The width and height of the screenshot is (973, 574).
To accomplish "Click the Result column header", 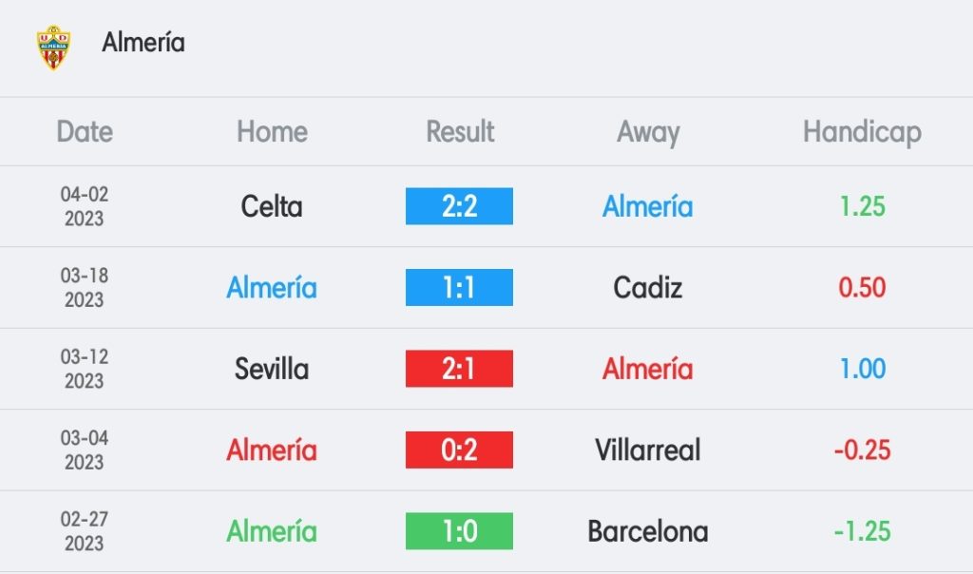I will [x=460, y=131].
